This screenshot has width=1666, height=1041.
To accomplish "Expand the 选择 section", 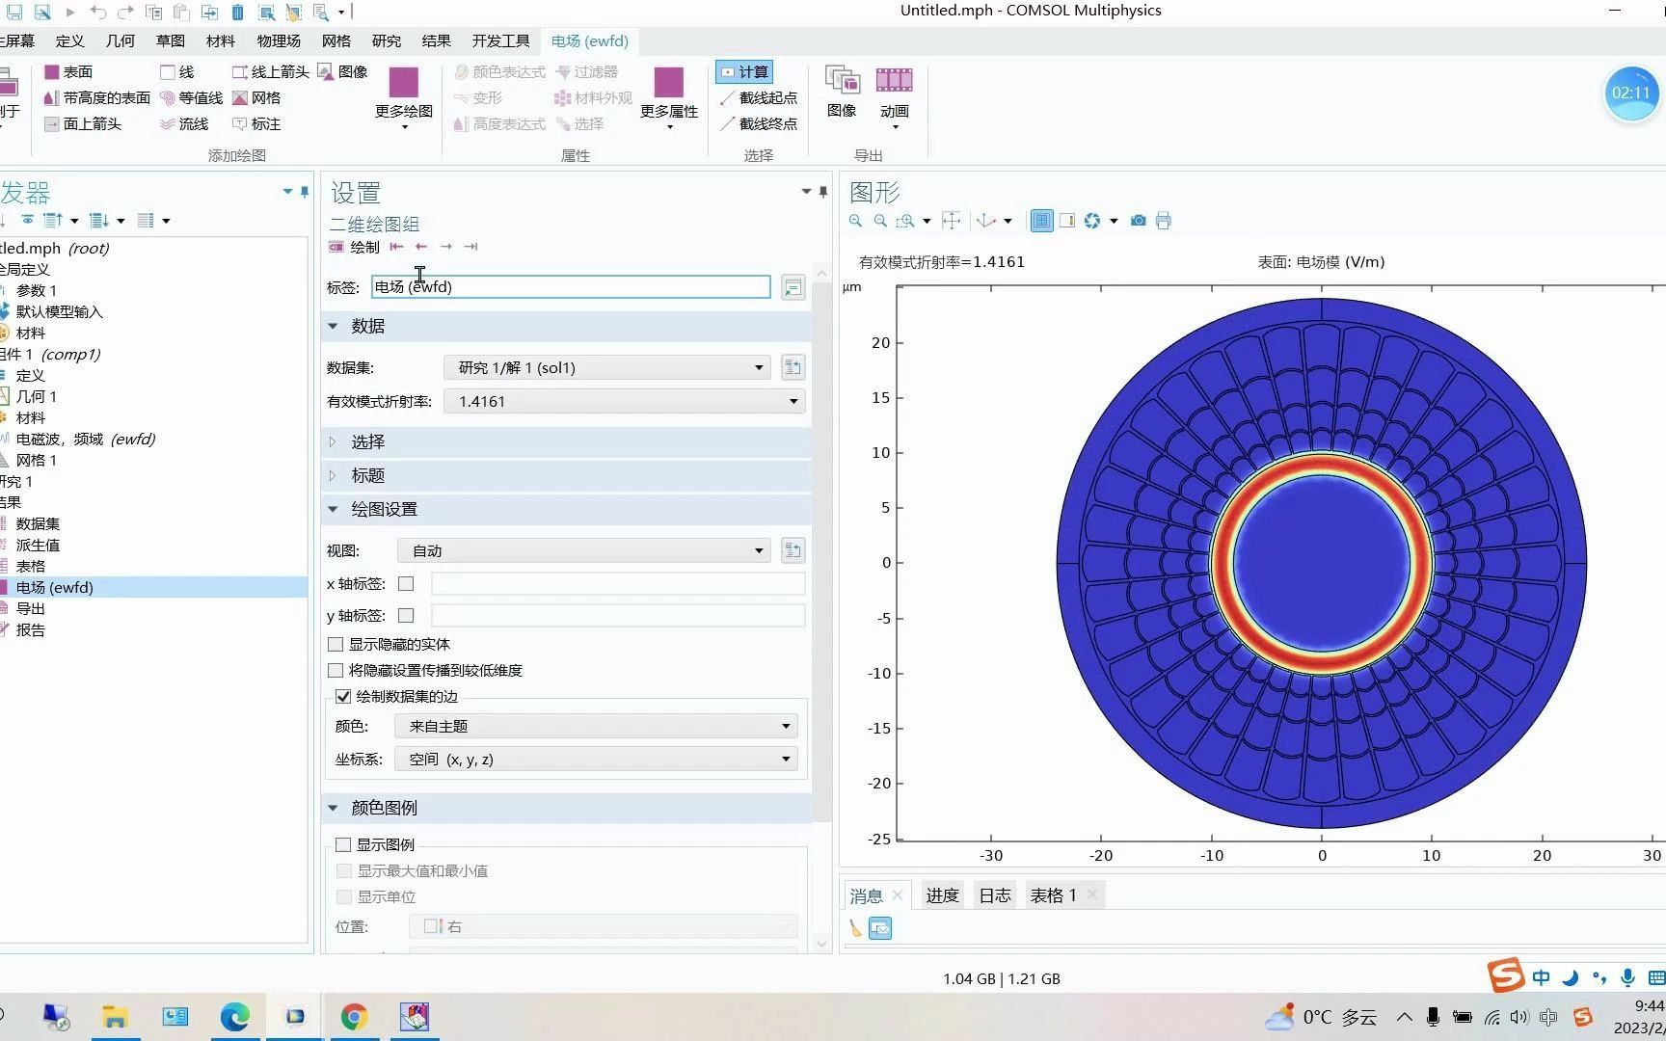I will point(566,442).
